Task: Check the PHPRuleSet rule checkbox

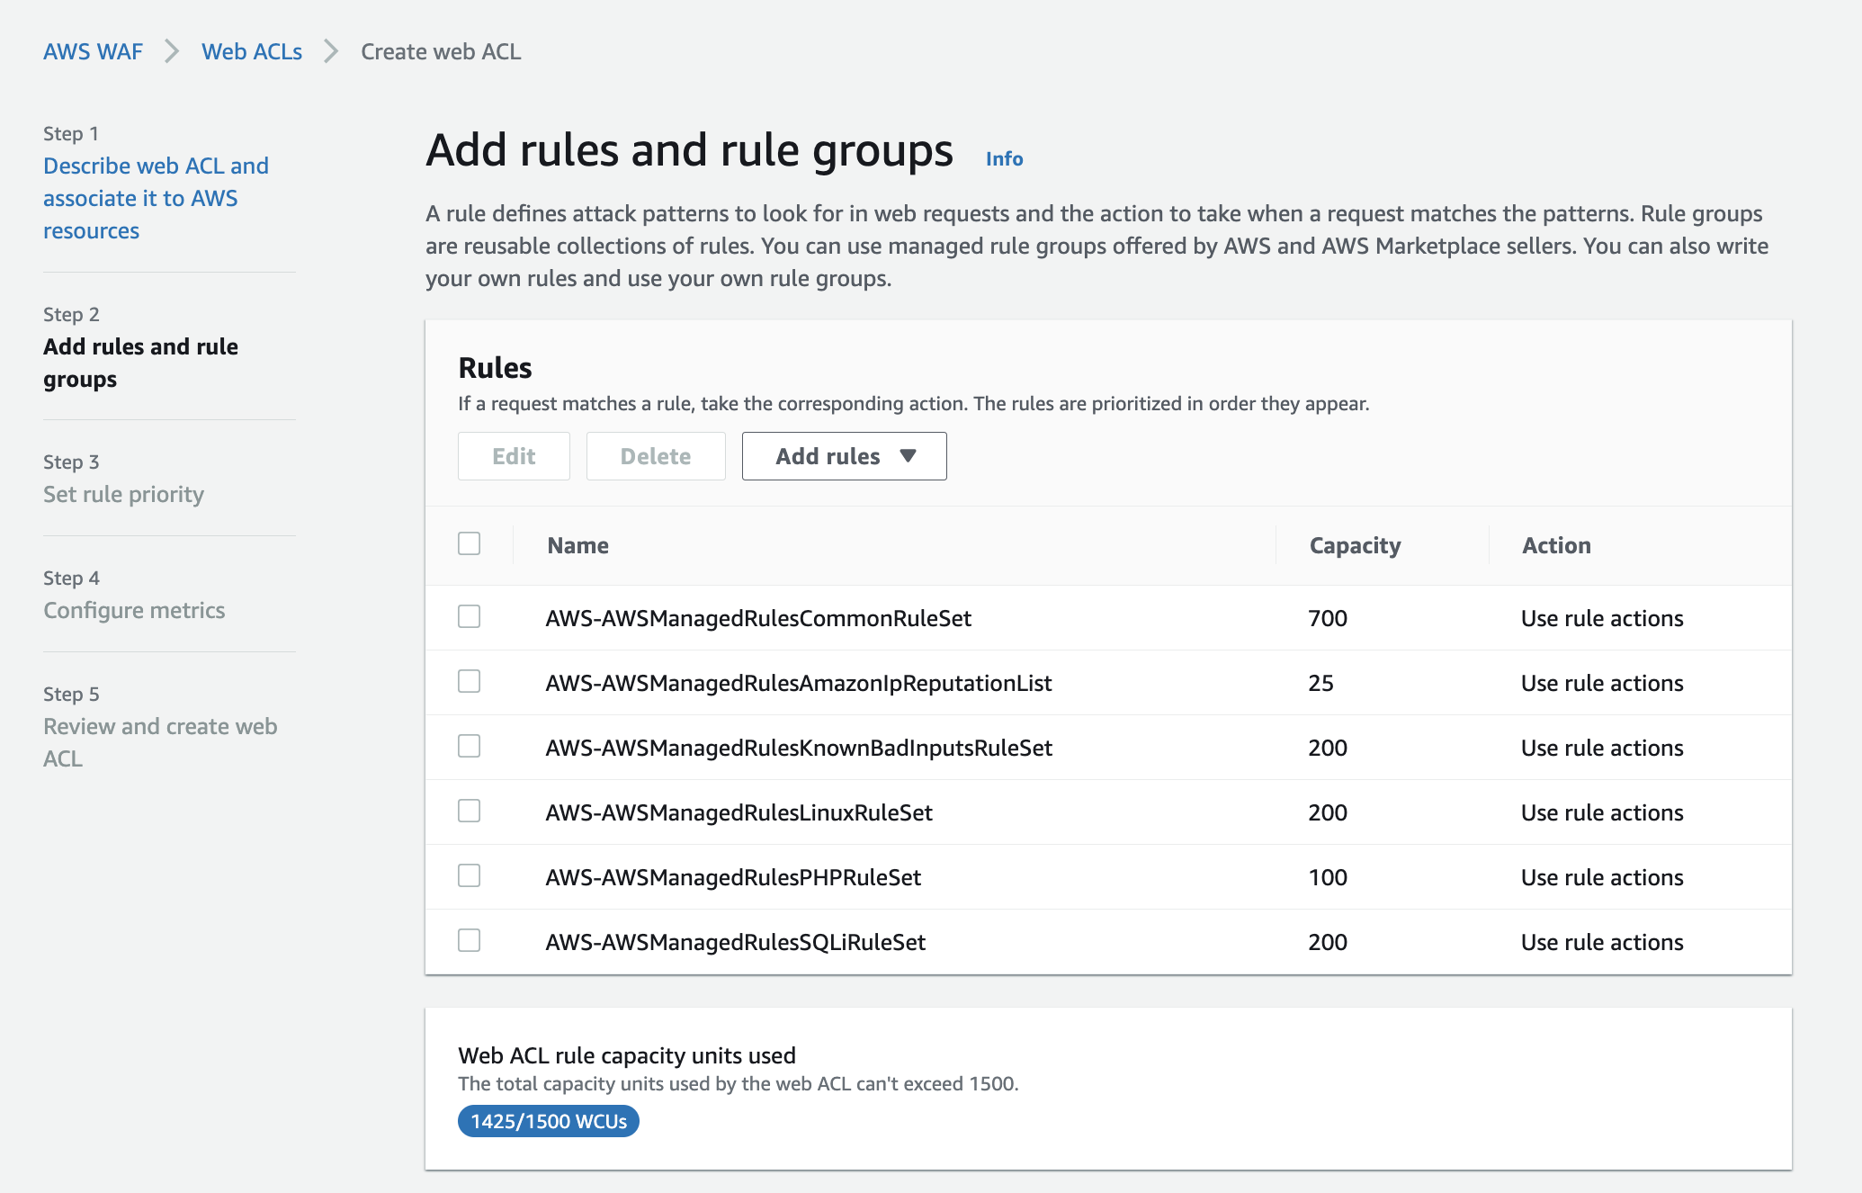Action: coord(469,875)
